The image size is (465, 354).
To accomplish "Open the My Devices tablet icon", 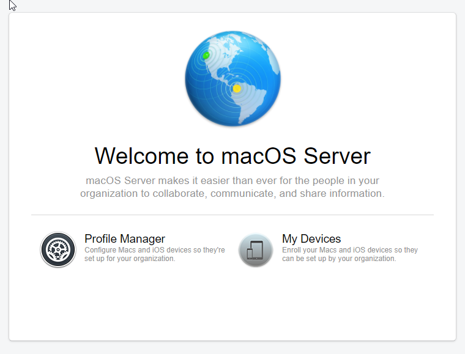I will click(256, 250).
